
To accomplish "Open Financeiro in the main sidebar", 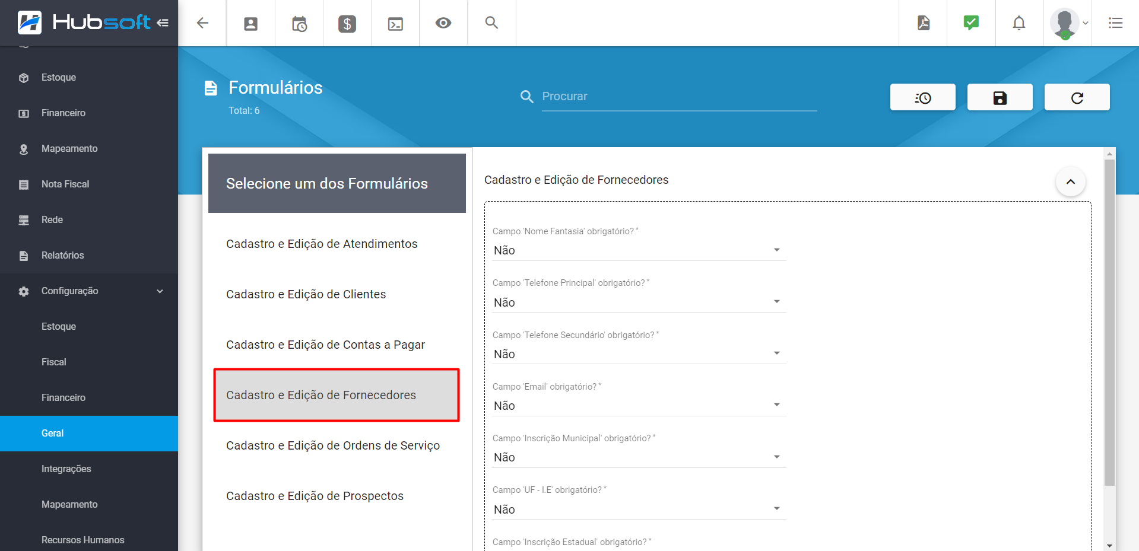I will (x=89, y=113).
